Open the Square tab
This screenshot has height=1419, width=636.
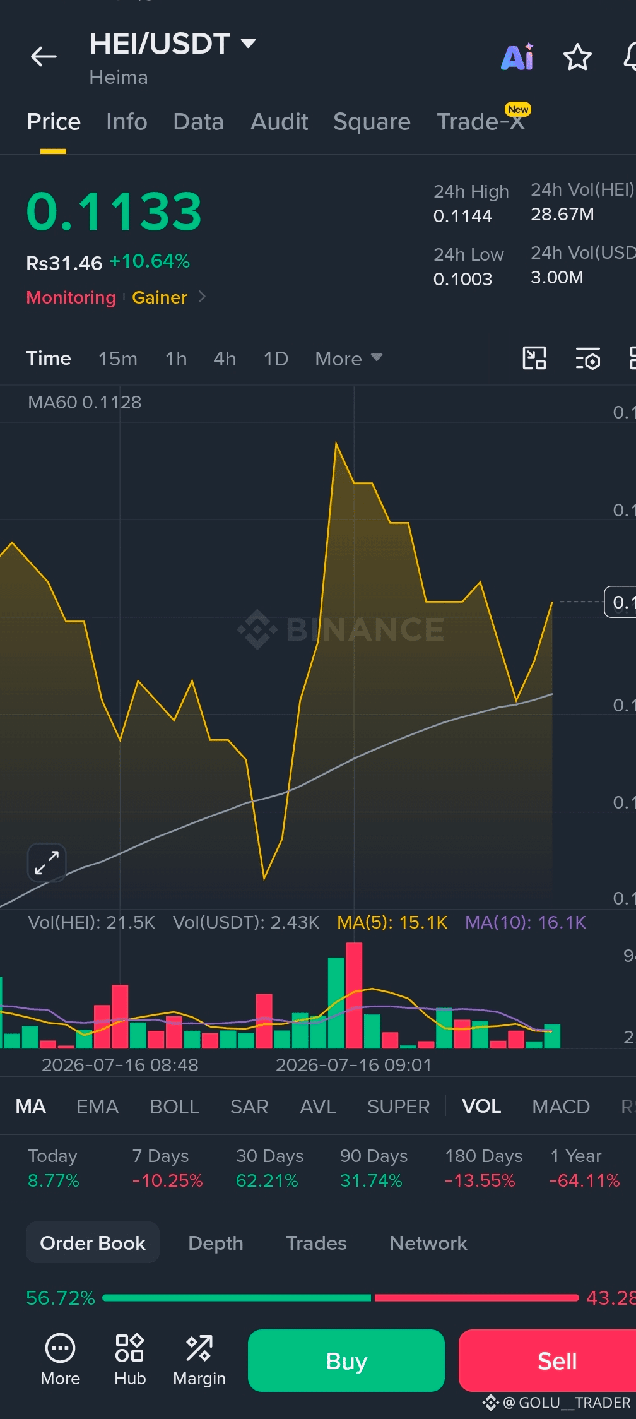point(372,122)
